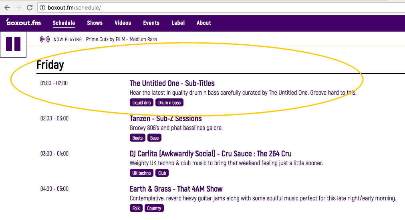Select the Beats genre tag
The height and width of the screenshot is (220, 405).
pyautogui.click(x=137, y=138)
